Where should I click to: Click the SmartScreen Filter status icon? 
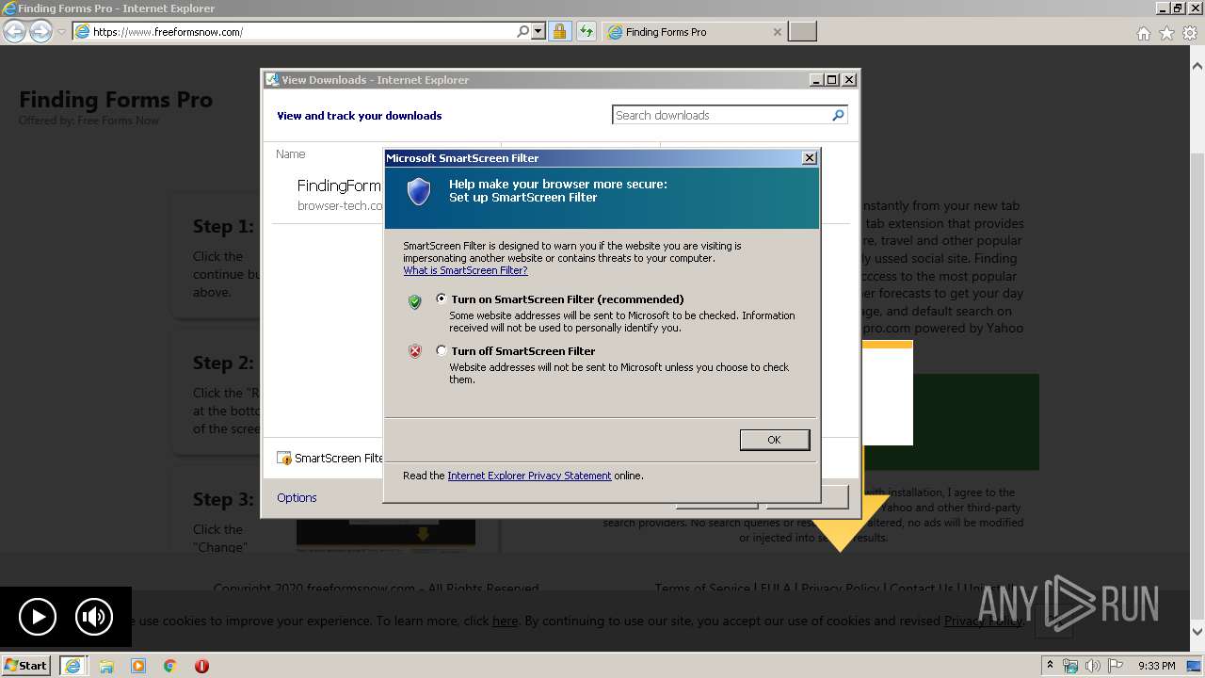(284, 458)
